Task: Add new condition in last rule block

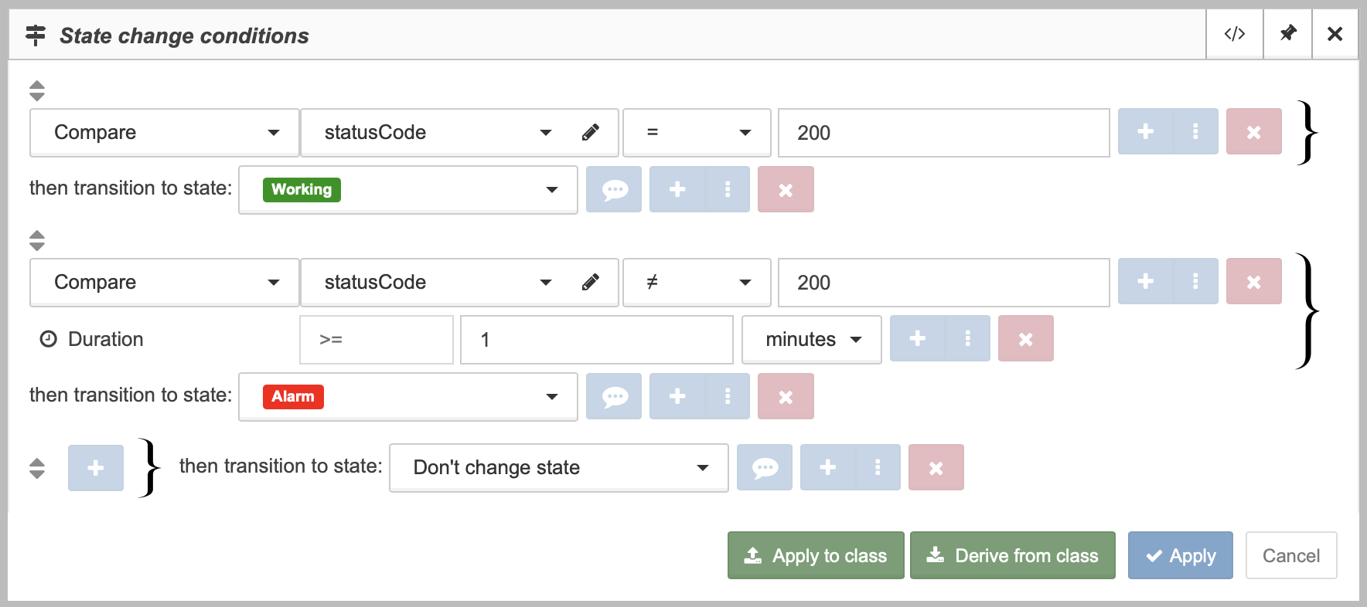Action: [x=96, y=468]
